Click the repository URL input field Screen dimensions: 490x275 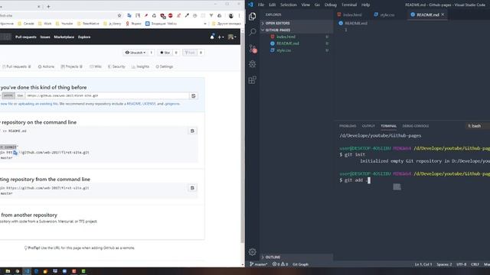click(x=107, y=95)
